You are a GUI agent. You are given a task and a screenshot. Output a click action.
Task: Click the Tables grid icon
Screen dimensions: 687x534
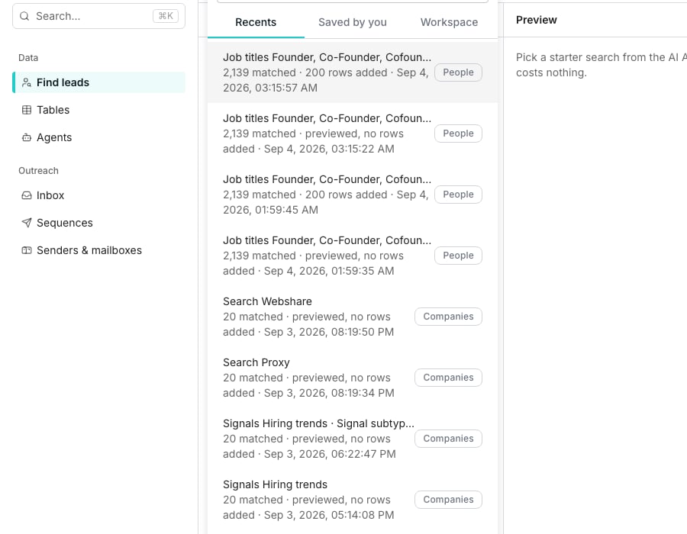27,110
